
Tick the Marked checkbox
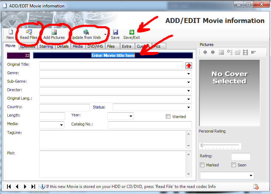pos(202,165)
